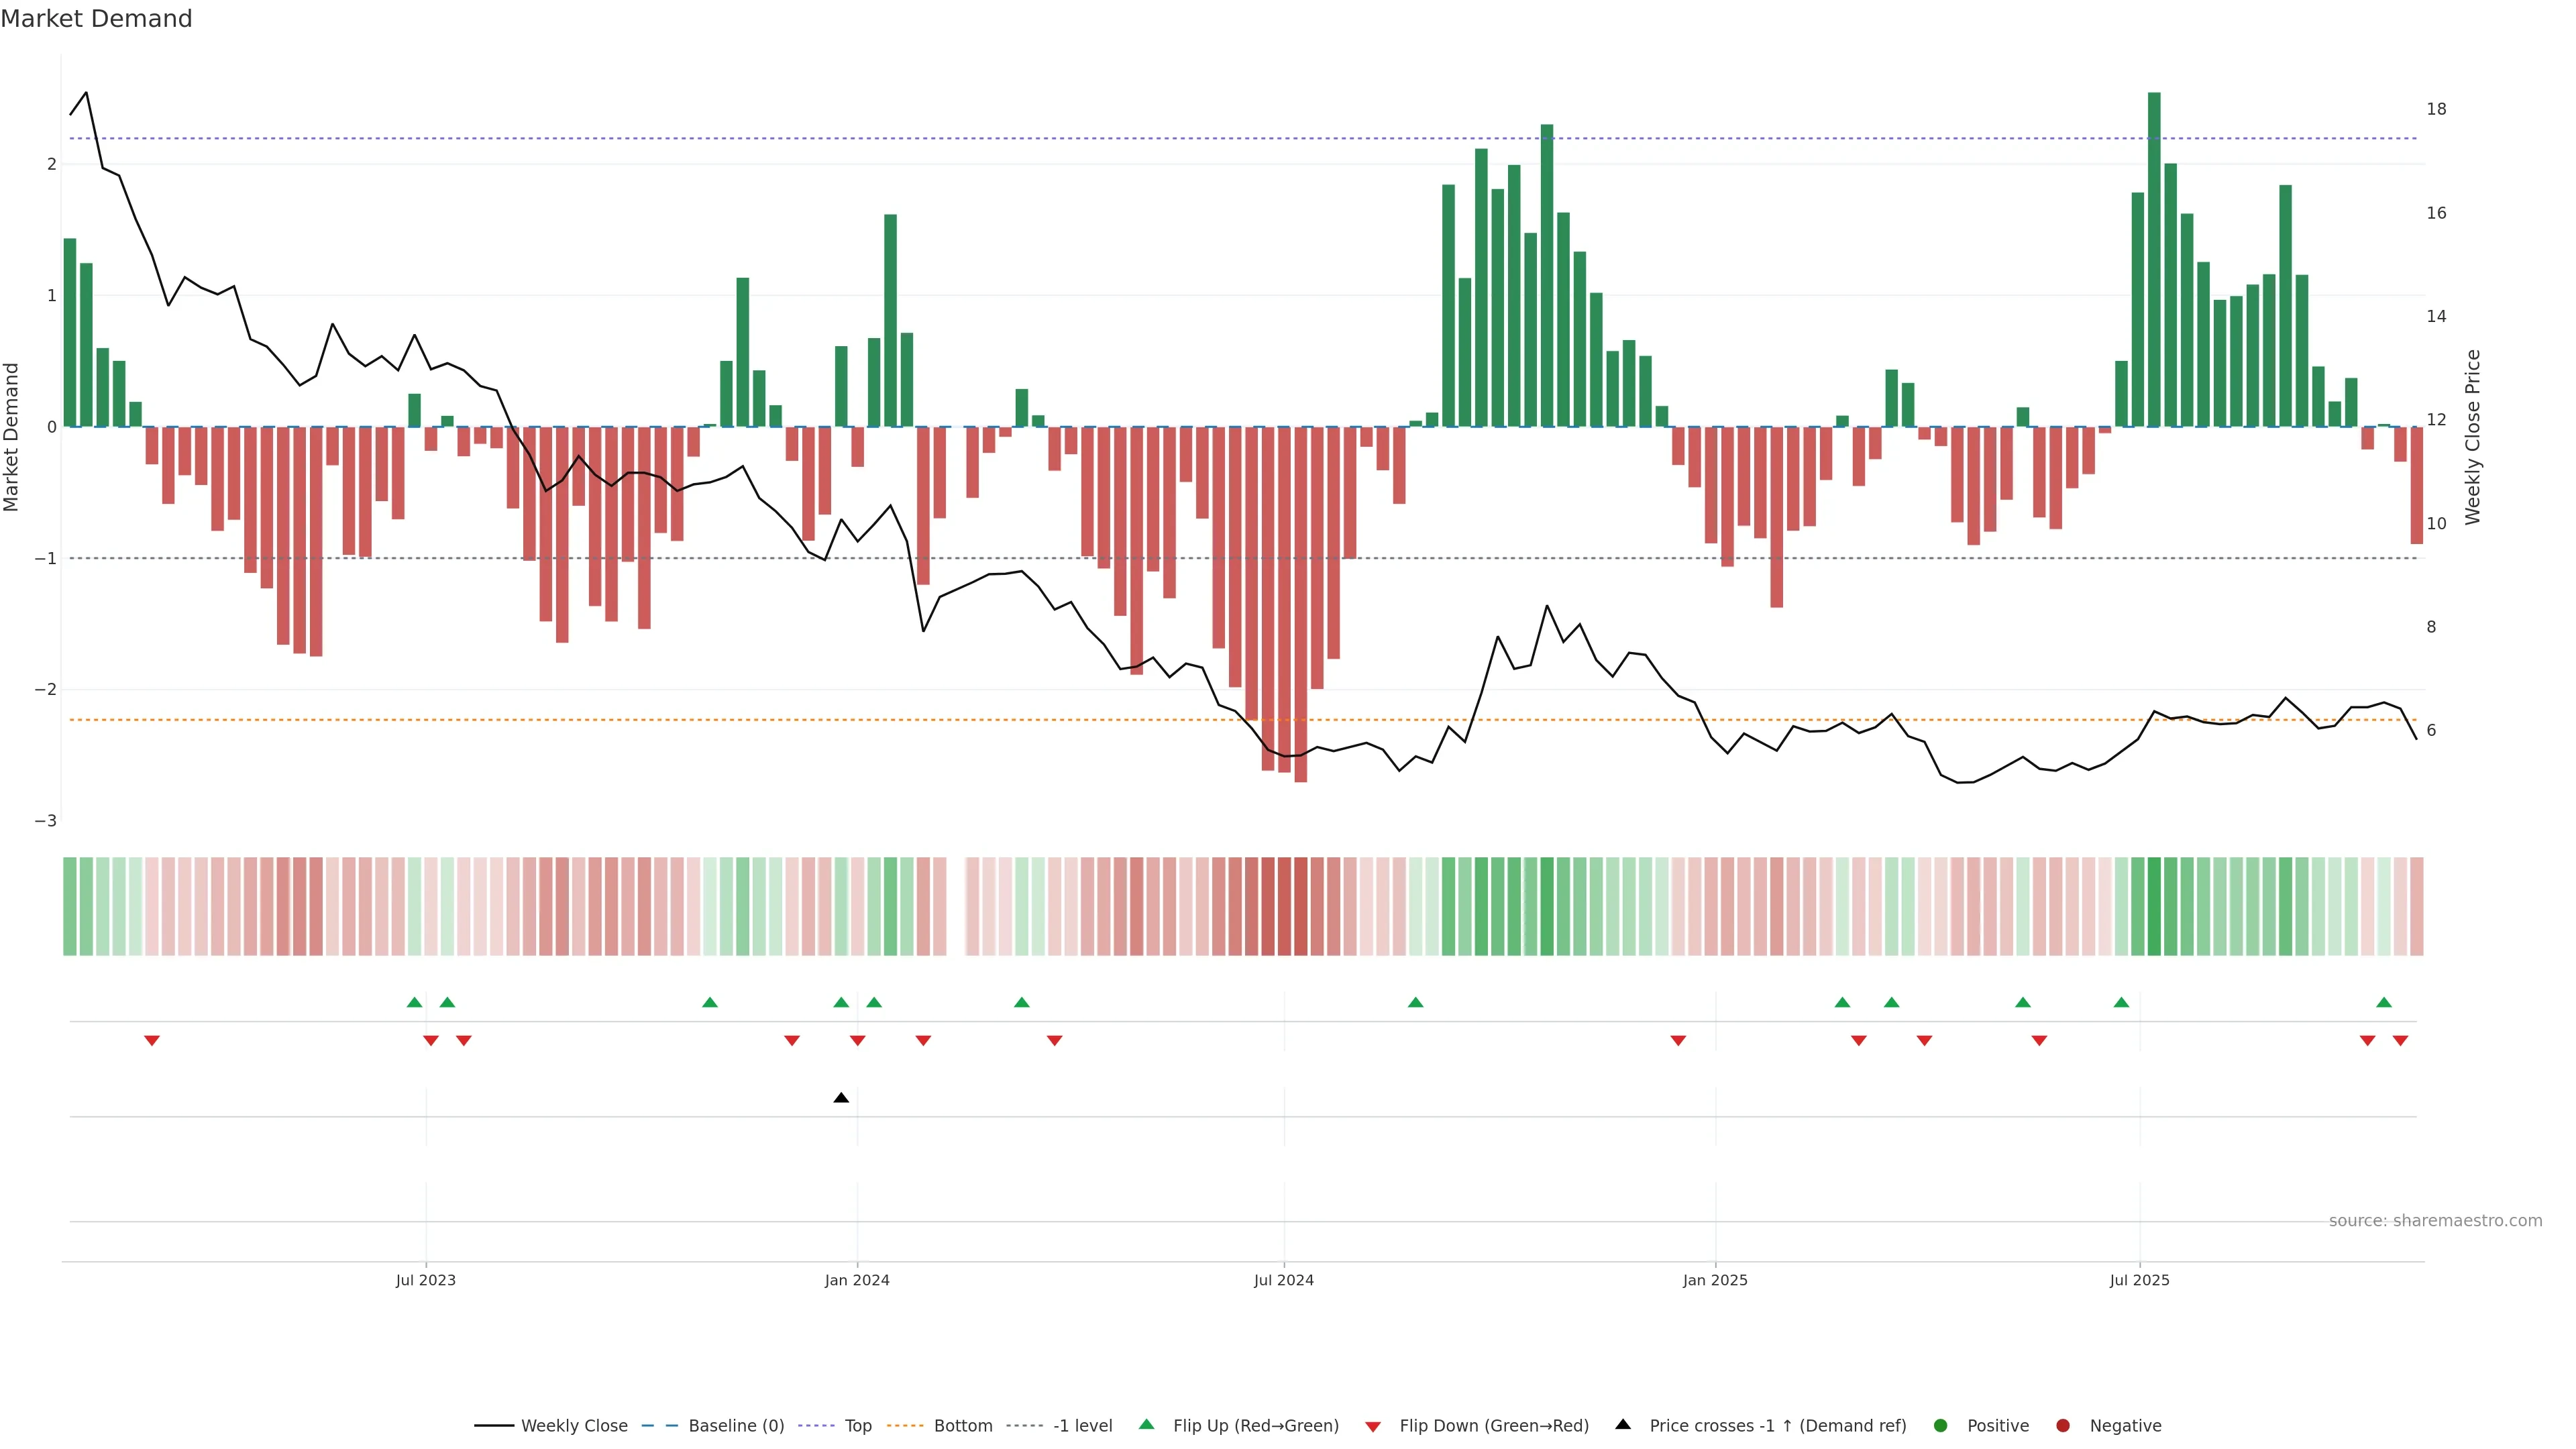Click the red triangle icon in the legend
The image size is (2576, 1449).
1373,1426
